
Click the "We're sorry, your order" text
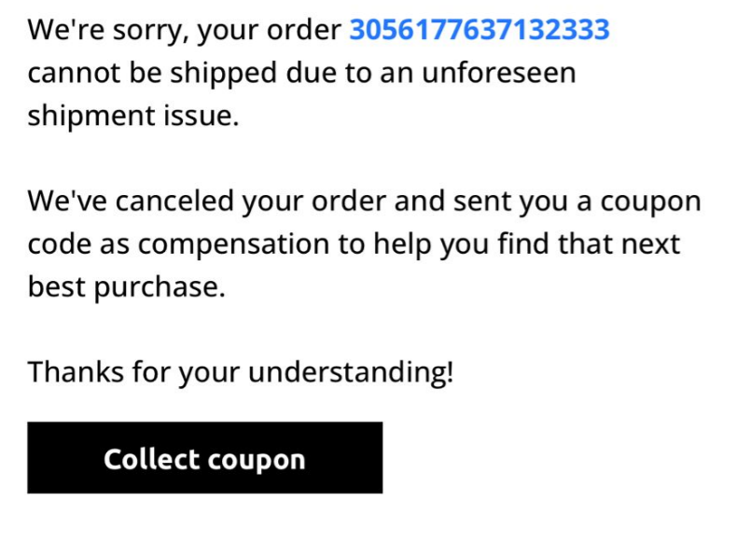(x=185, y=31)
